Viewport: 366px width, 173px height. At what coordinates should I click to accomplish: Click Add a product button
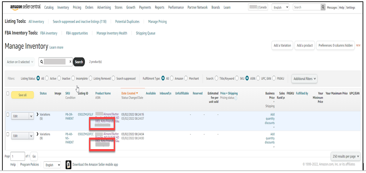(x=305, y=45)
